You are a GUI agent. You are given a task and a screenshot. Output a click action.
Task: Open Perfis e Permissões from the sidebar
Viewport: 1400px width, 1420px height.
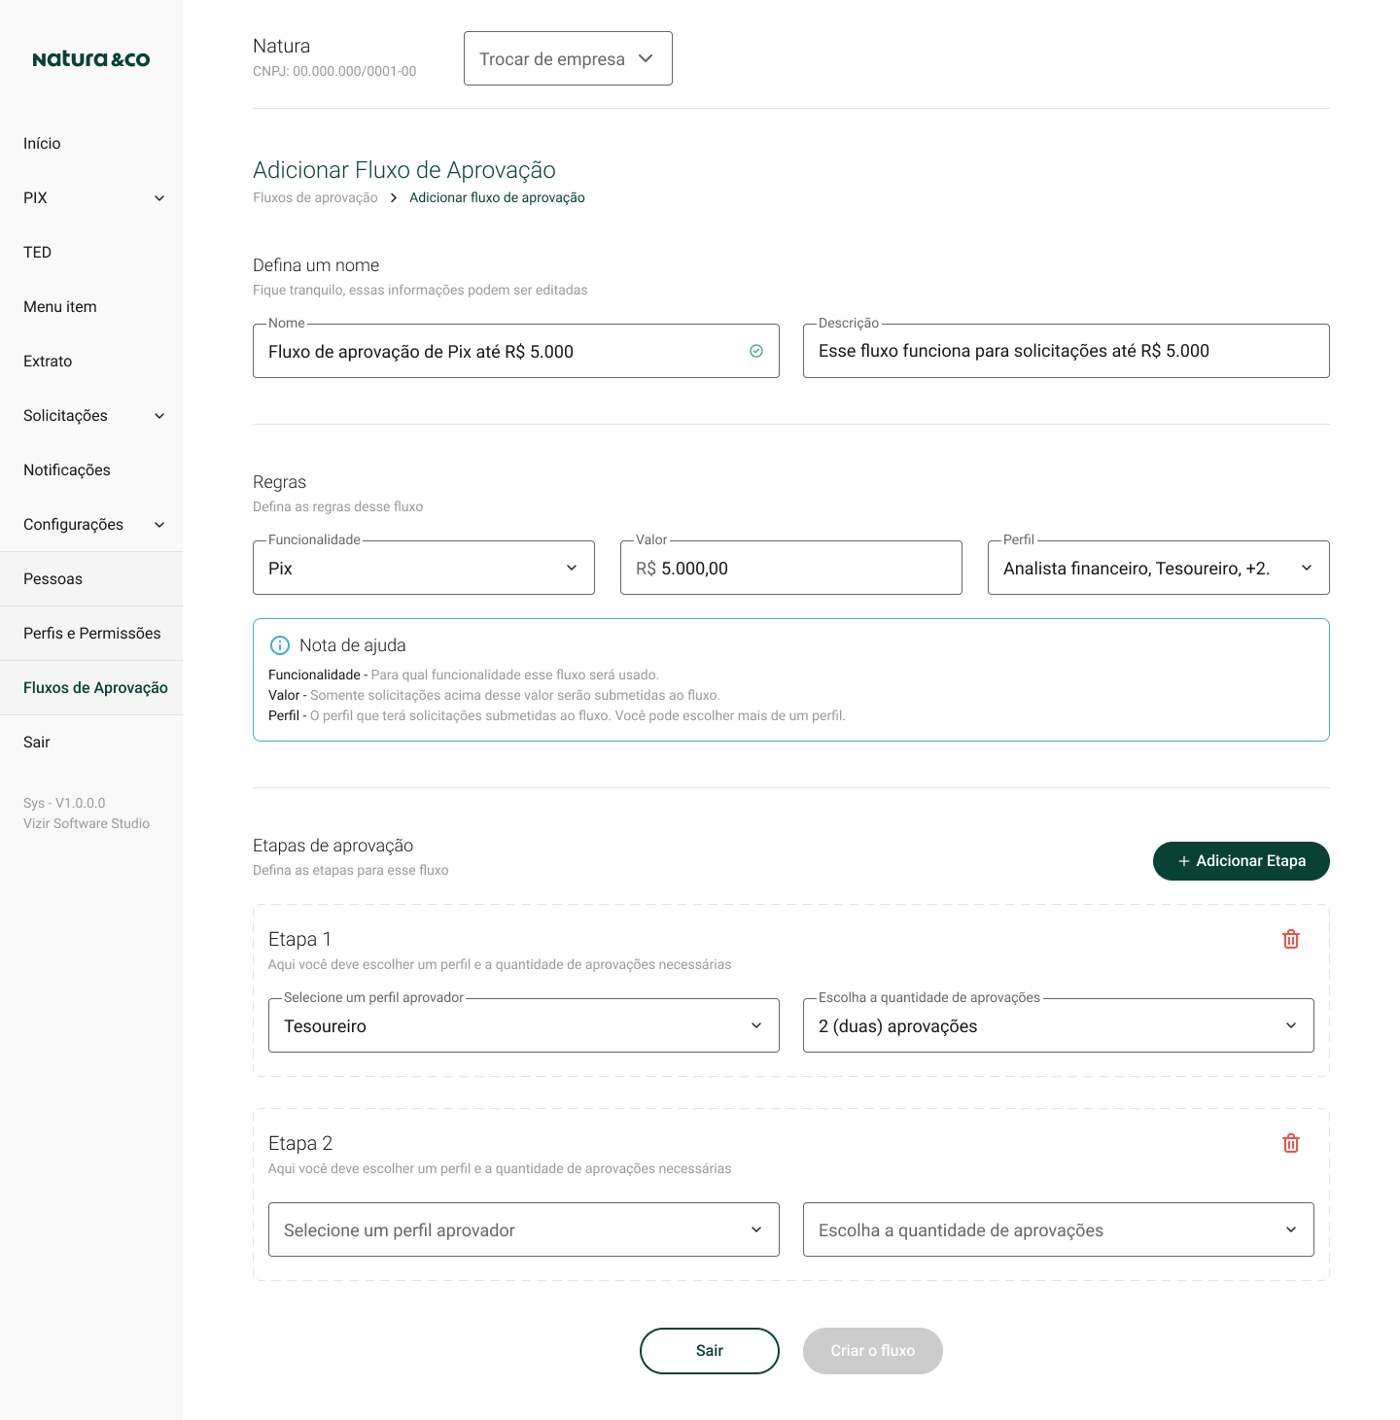92,633
